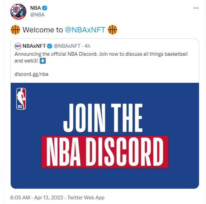Click the 4h timestamp in quoted tweet
This screenshot has width=206, height=204.
(87, 46)
